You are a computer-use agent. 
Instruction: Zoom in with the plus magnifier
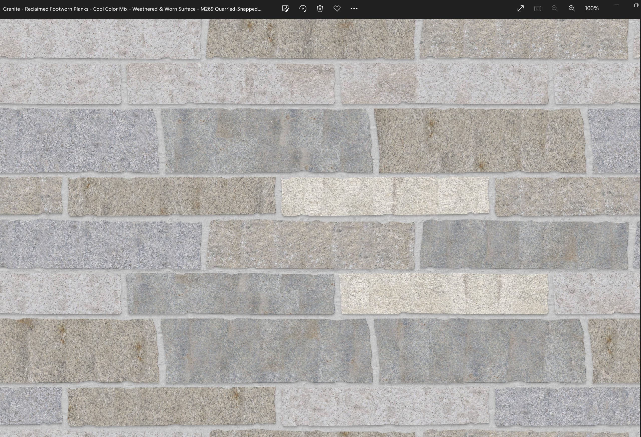coord(572,9)
